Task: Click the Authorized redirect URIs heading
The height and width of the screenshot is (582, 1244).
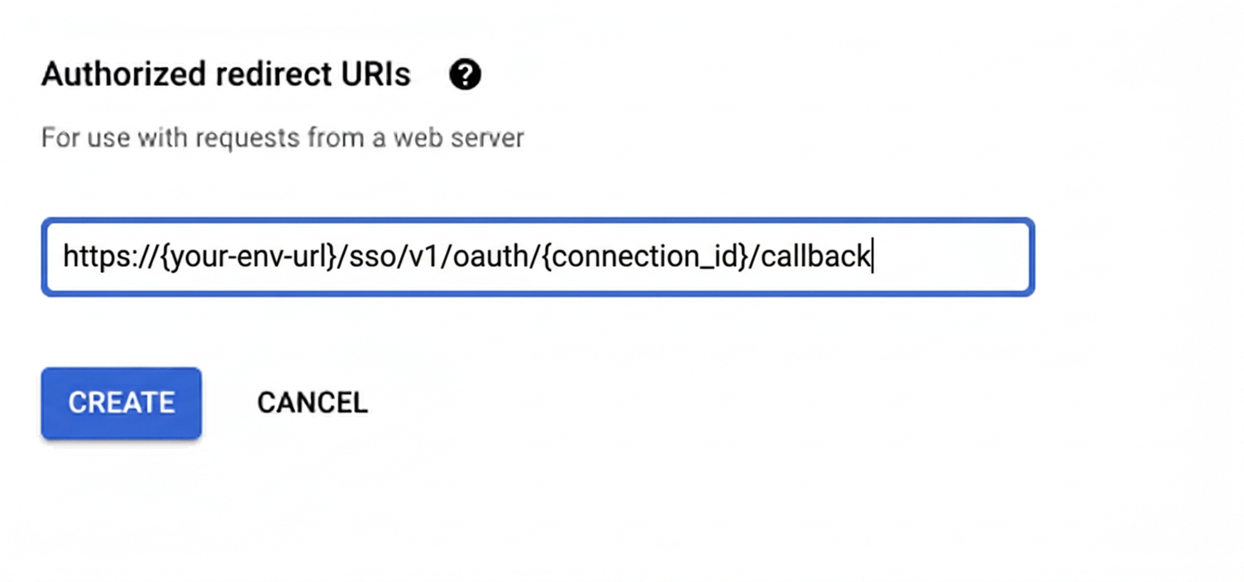Action: tap(225, 74)
